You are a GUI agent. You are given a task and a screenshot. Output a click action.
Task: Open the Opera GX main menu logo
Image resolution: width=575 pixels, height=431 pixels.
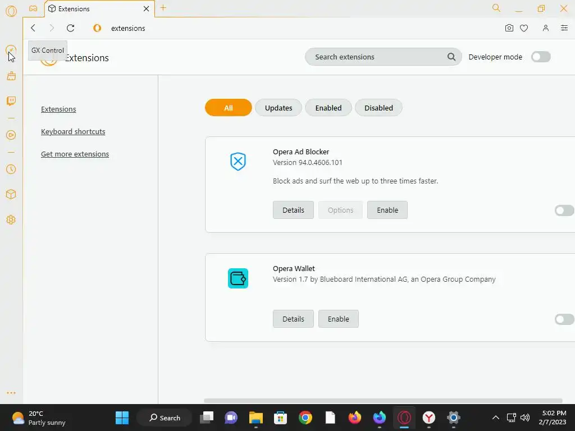pos(11,11)
